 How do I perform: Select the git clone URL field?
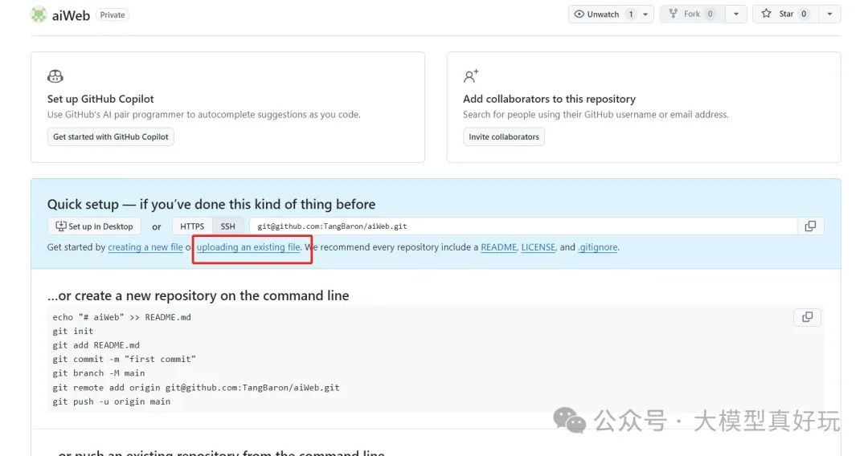(x=523, y=226)
